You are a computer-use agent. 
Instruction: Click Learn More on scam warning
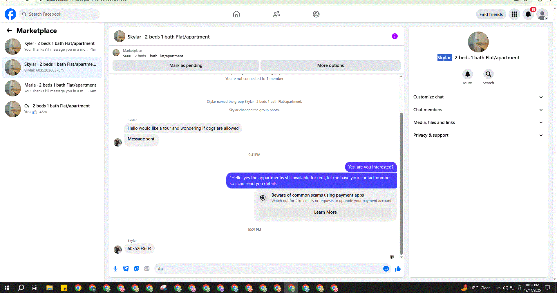coord(325,212)
